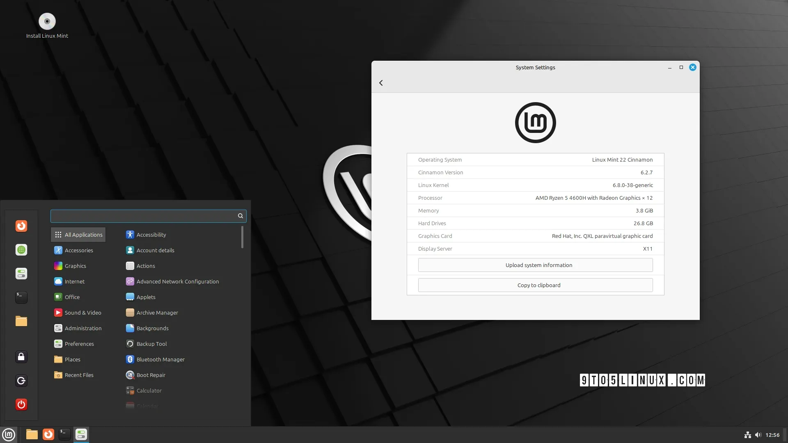
Task: Navigate back using the back arrow
Action: [381, 83]
